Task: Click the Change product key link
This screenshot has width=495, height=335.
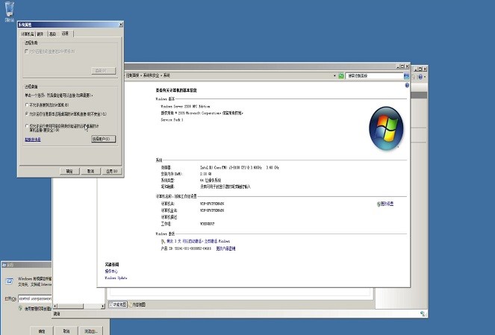Action: (225, 248)
